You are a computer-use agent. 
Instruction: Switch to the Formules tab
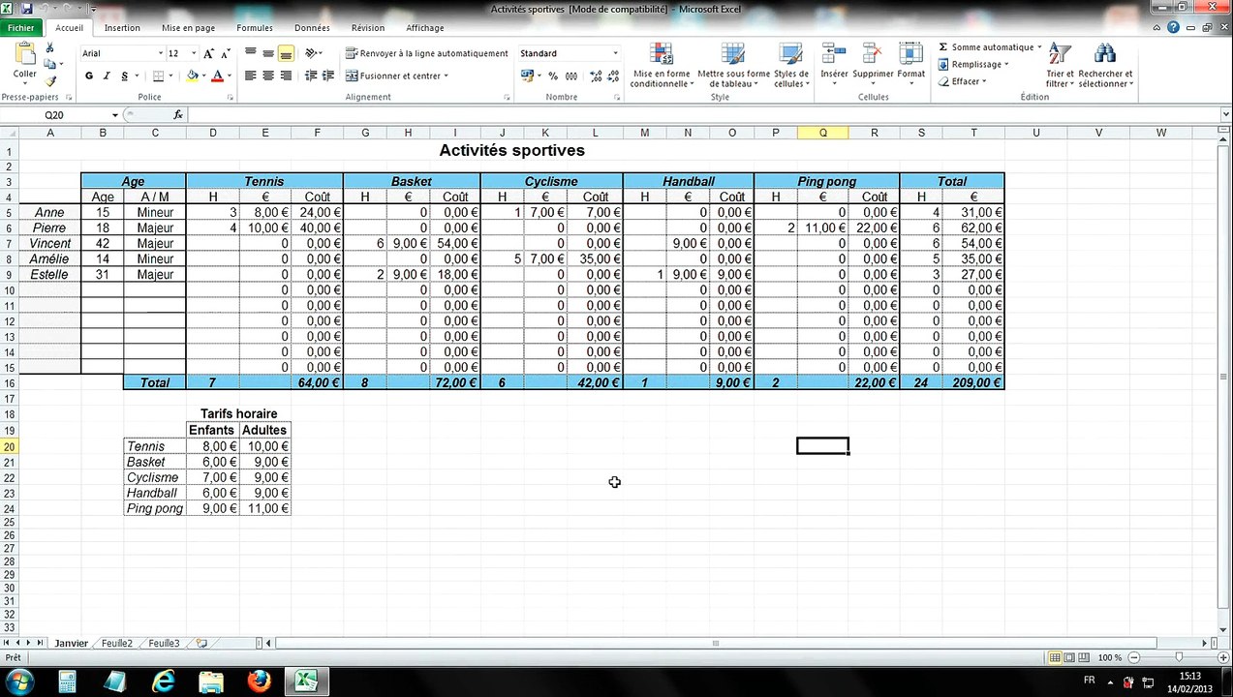255,28
